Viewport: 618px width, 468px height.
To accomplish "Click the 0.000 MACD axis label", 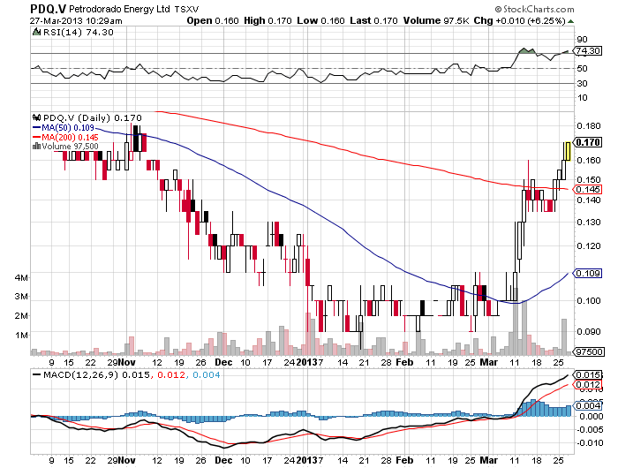I will coord(590,417).
